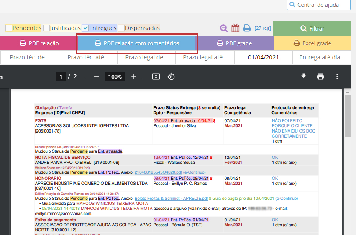Screen dimensions: 356x235
Task: Rotate the PDF page
Action: pos(171,77)
